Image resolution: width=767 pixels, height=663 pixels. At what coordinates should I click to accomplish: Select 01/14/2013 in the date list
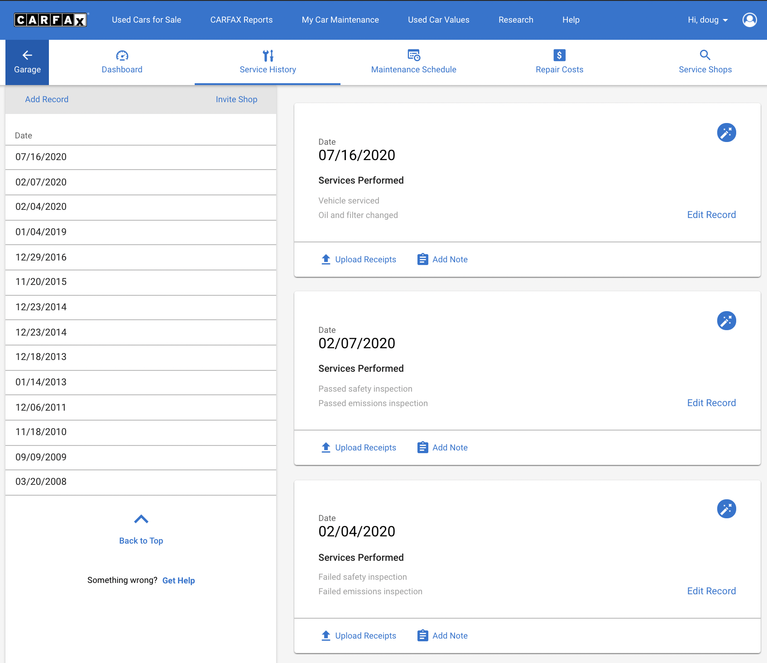pos(141,383)
